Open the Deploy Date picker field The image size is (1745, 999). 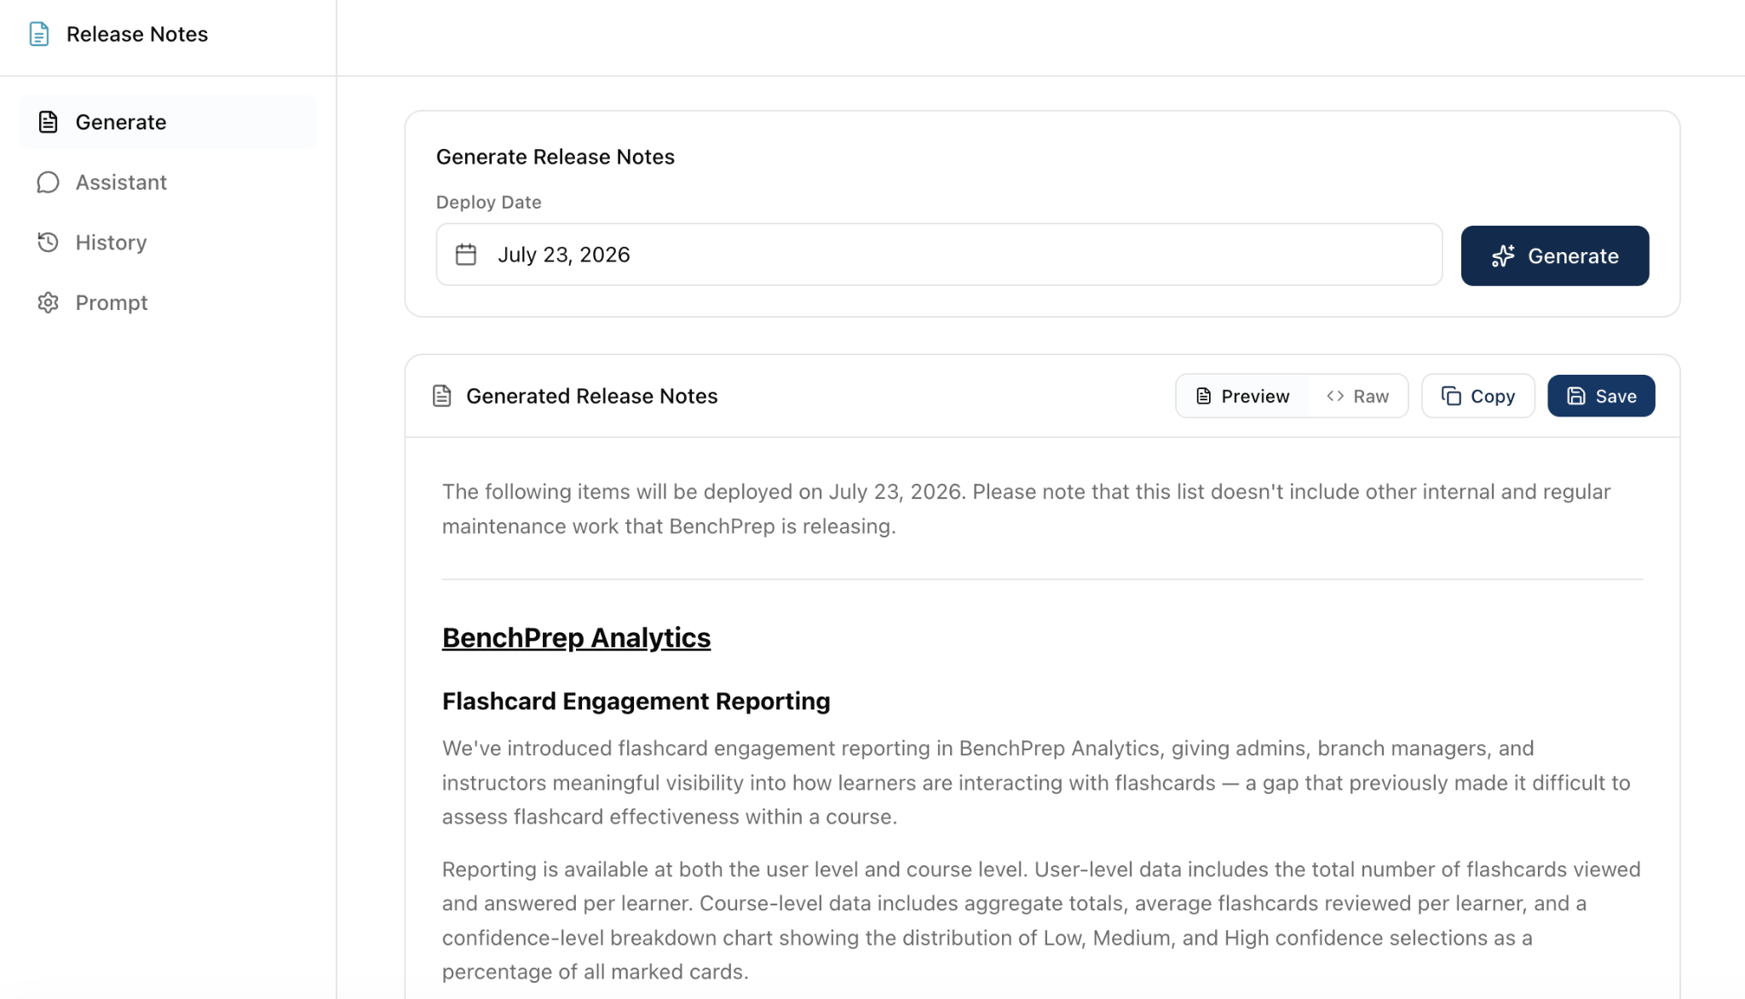(939, 255)
